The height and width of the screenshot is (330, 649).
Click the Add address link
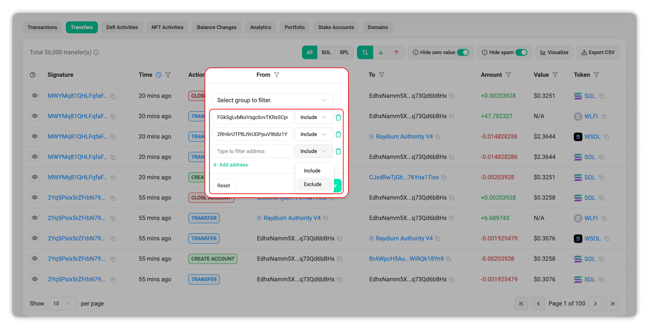(x=230, y=165)
